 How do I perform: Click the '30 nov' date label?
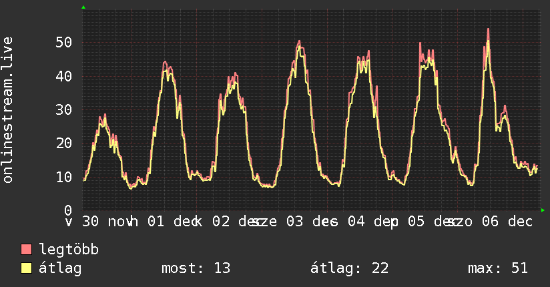pos(108,222)
